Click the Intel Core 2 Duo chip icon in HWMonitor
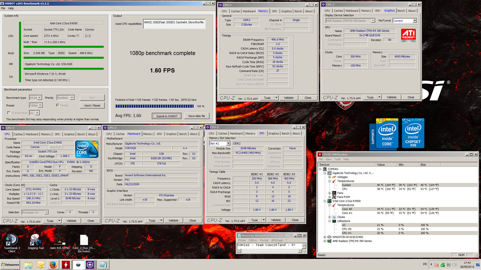Viewport: 481px width, 270px height. (329, 201)
